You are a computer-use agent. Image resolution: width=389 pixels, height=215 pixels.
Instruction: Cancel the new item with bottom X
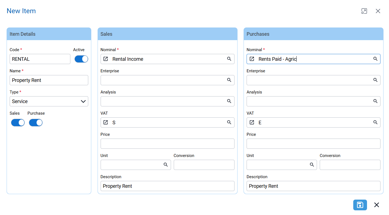[377, 205]
